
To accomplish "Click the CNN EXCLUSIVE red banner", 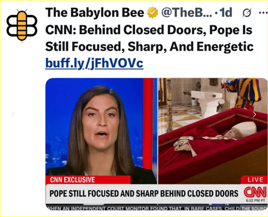I will coord(88,180).
